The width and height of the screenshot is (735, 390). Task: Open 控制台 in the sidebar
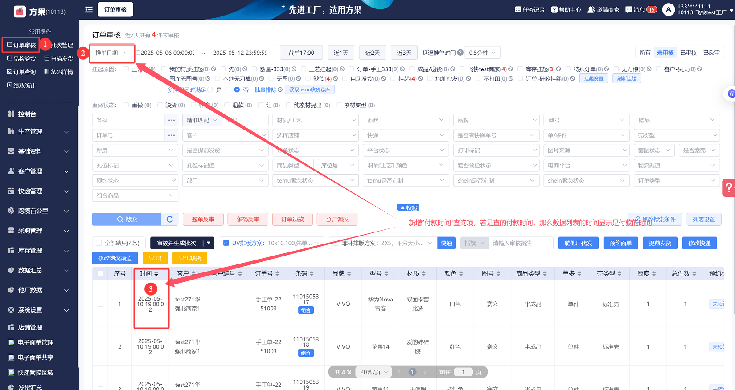[27, 114]
